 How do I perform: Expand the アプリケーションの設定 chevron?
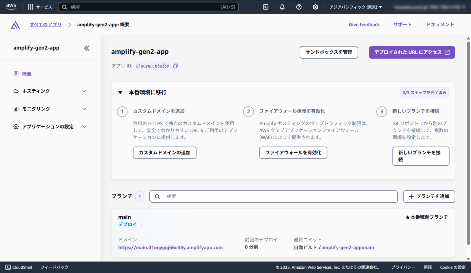pos(84,127)
